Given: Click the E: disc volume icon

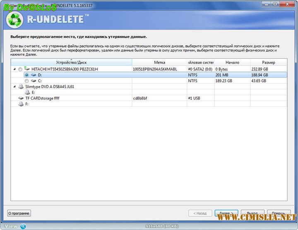Looking at the screenshot, I should click(27, 93).
